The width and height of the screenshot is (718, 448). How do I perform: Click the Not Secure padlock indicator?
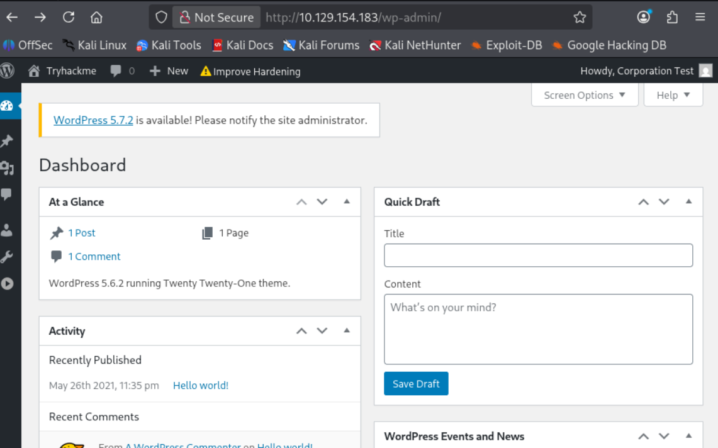(217, 18)
